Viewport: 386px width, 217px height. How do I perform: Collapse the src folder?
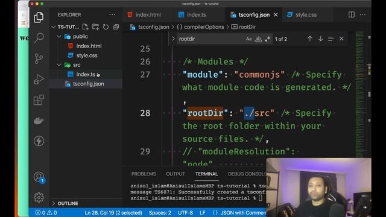59,65
